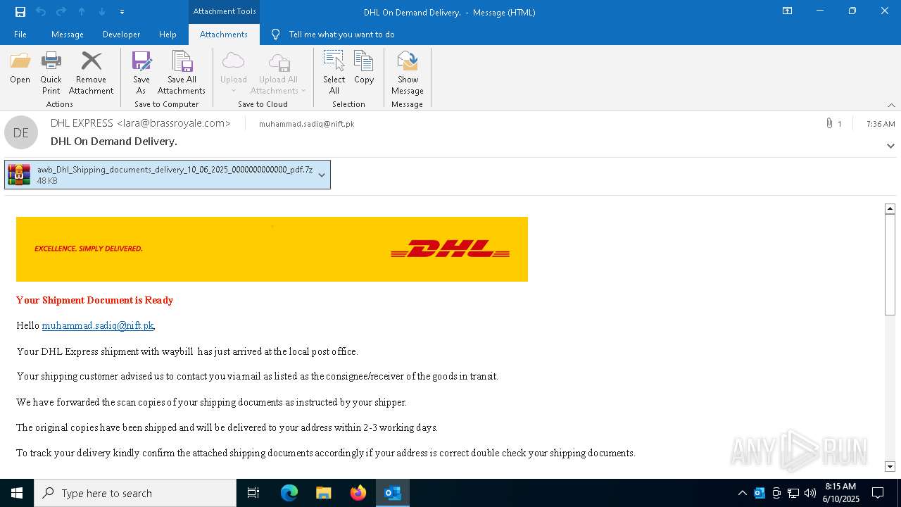901x507 pixels.
Task: Click the muhammad.sadiq@nift.pk link in the greeting
Action: click(98, 325)
